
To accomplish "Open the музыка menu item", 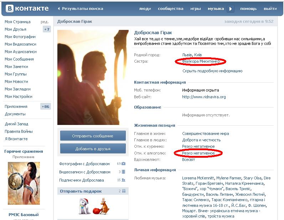I will pyautogui.click(x=216, y=9).
